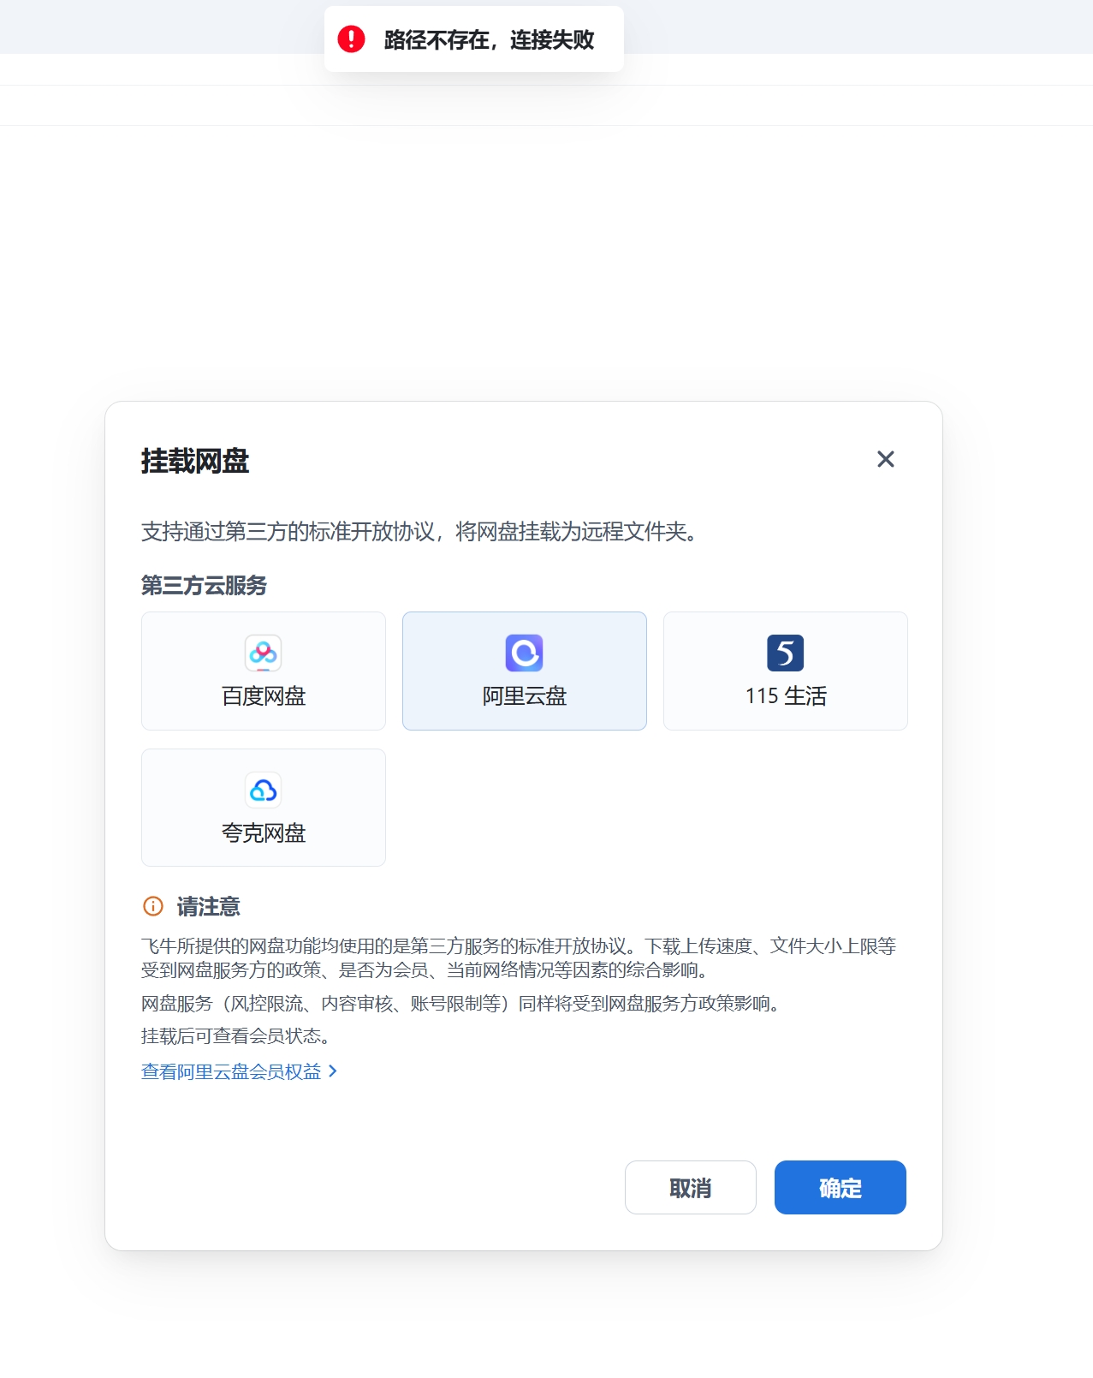Click the 115 生活 logo icon
The image size is (1093, 1378).
786,653
